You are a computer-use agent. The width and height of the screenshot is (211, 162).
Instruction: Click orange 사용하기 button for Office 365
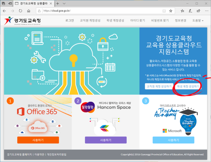[x=38, y=140]
